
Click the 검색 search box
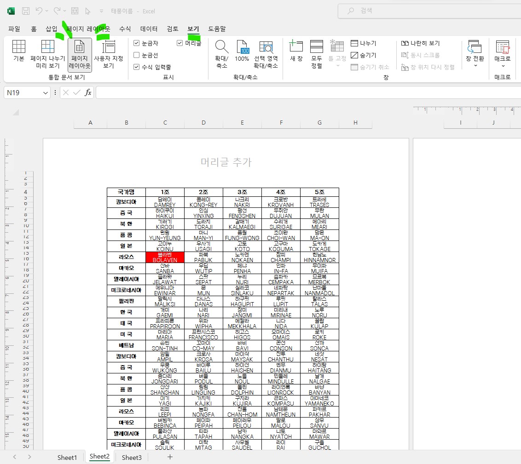(x=429, y=11)
